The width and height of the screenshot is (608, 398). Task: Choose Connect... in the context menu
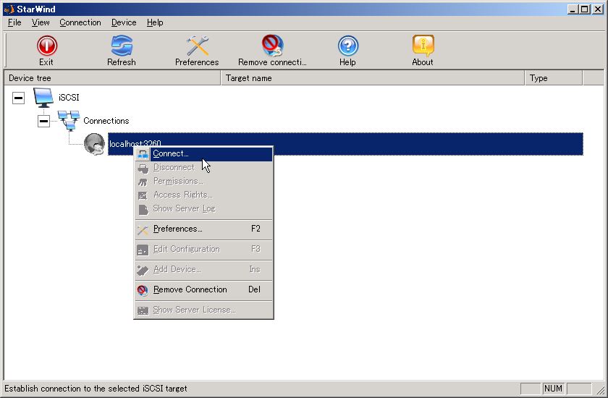tap(171, 153)
